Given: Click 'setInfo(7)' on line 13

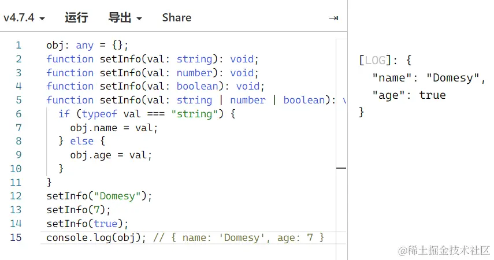Looking at the screenshot, I should [76, 210].
